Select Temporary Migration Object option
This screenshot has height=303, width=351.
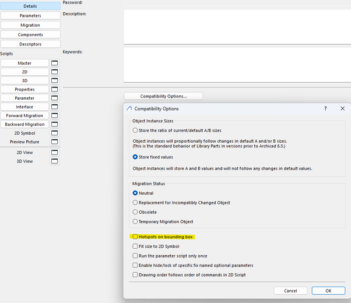[163, 222]
